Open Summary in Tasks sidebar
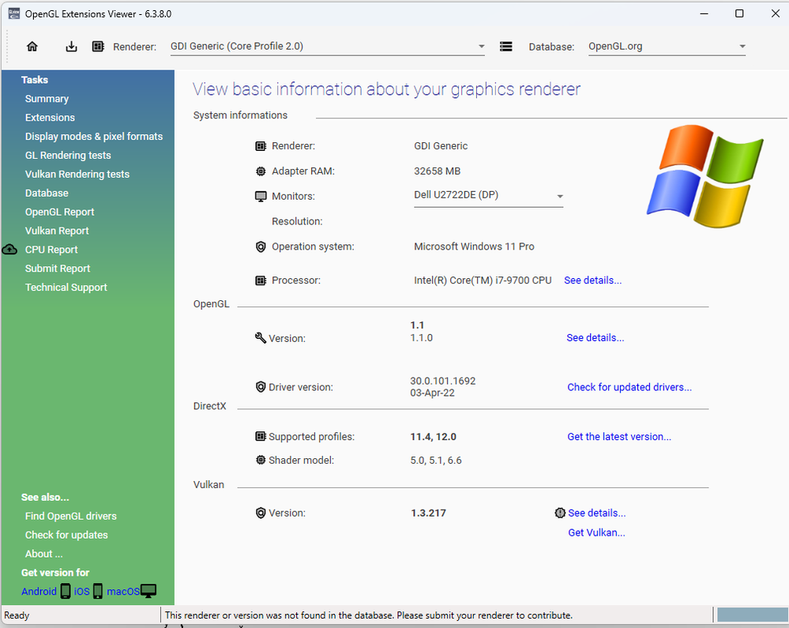Screen dimensions: 789x628 47,99
